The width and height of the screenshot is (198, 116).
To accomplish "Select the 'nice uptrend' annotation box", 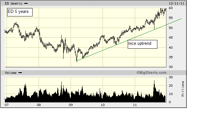I will (143, 44).
